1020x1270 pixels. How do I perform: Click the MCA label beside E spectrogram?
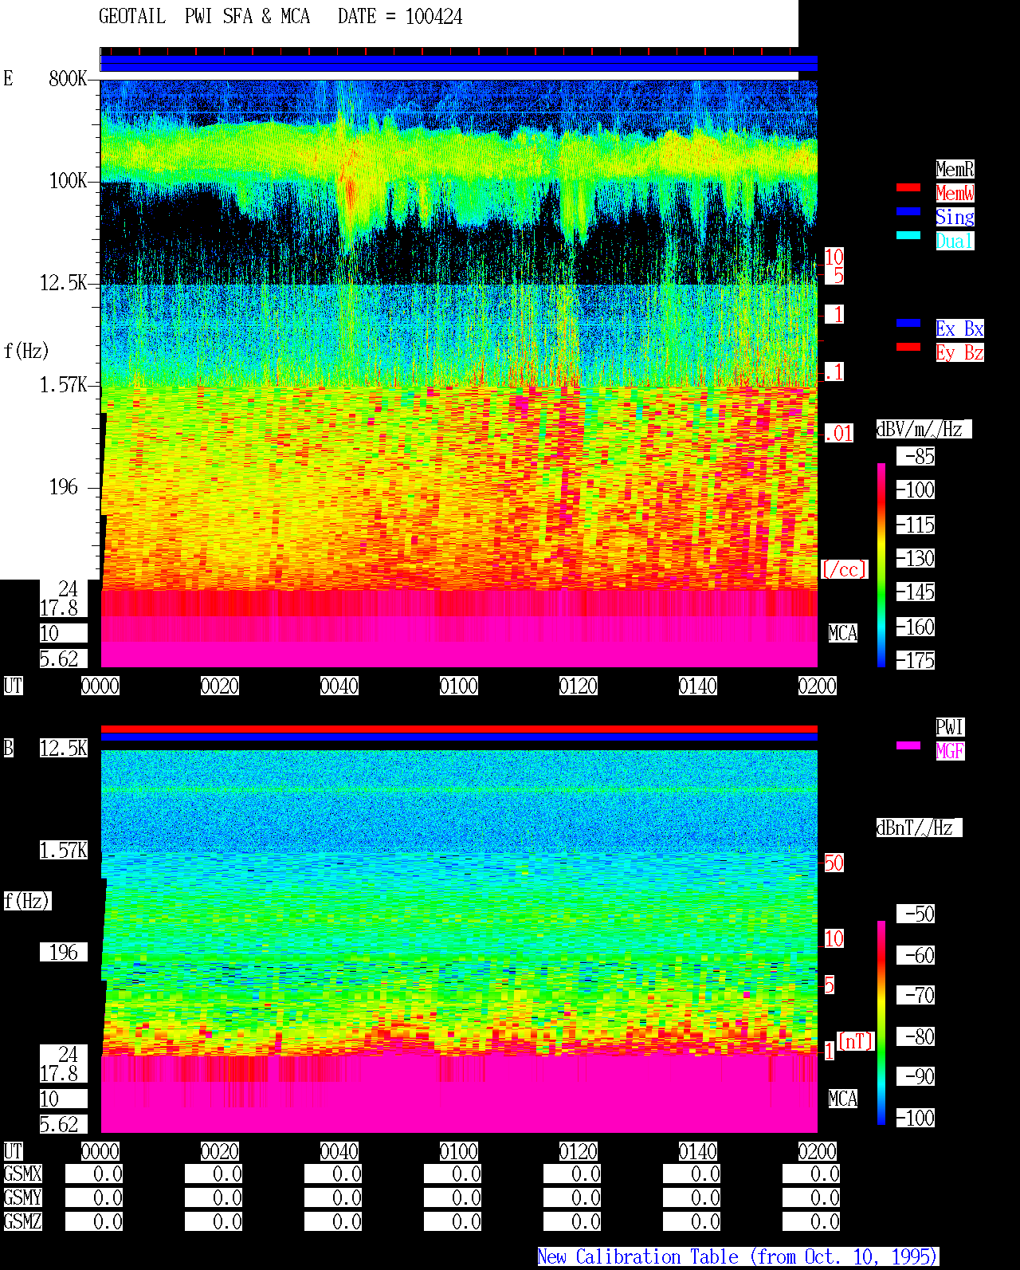click(x=843, y=633)
